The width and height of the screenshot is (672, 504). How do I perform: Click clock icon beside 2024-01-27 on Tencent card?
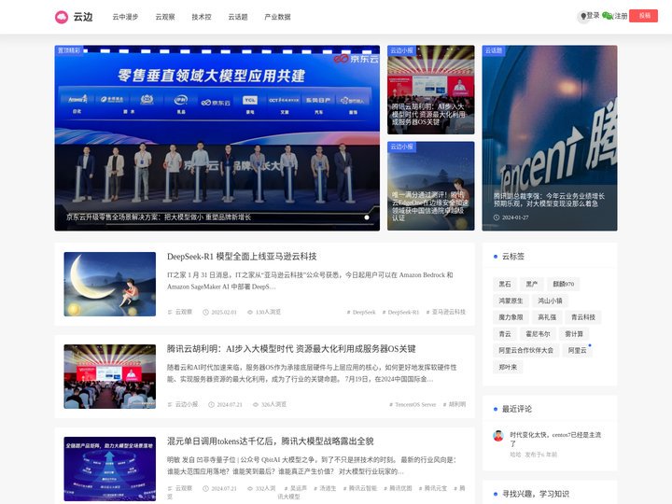click(497, 217)
